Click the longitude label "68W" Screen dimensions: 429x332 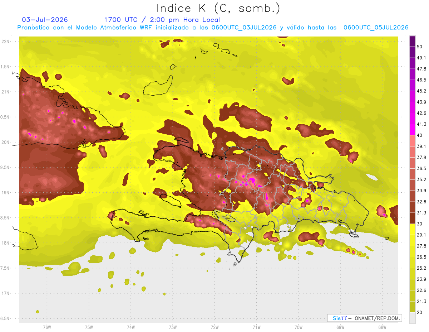382,327
